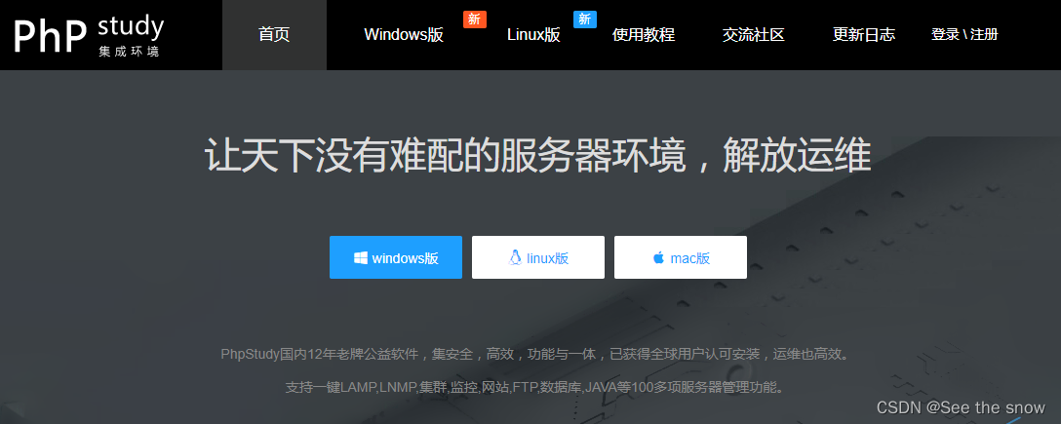This screenshot has width=1061, height=424.
Task: Download the windows版 via blue button
Action: 396,257
